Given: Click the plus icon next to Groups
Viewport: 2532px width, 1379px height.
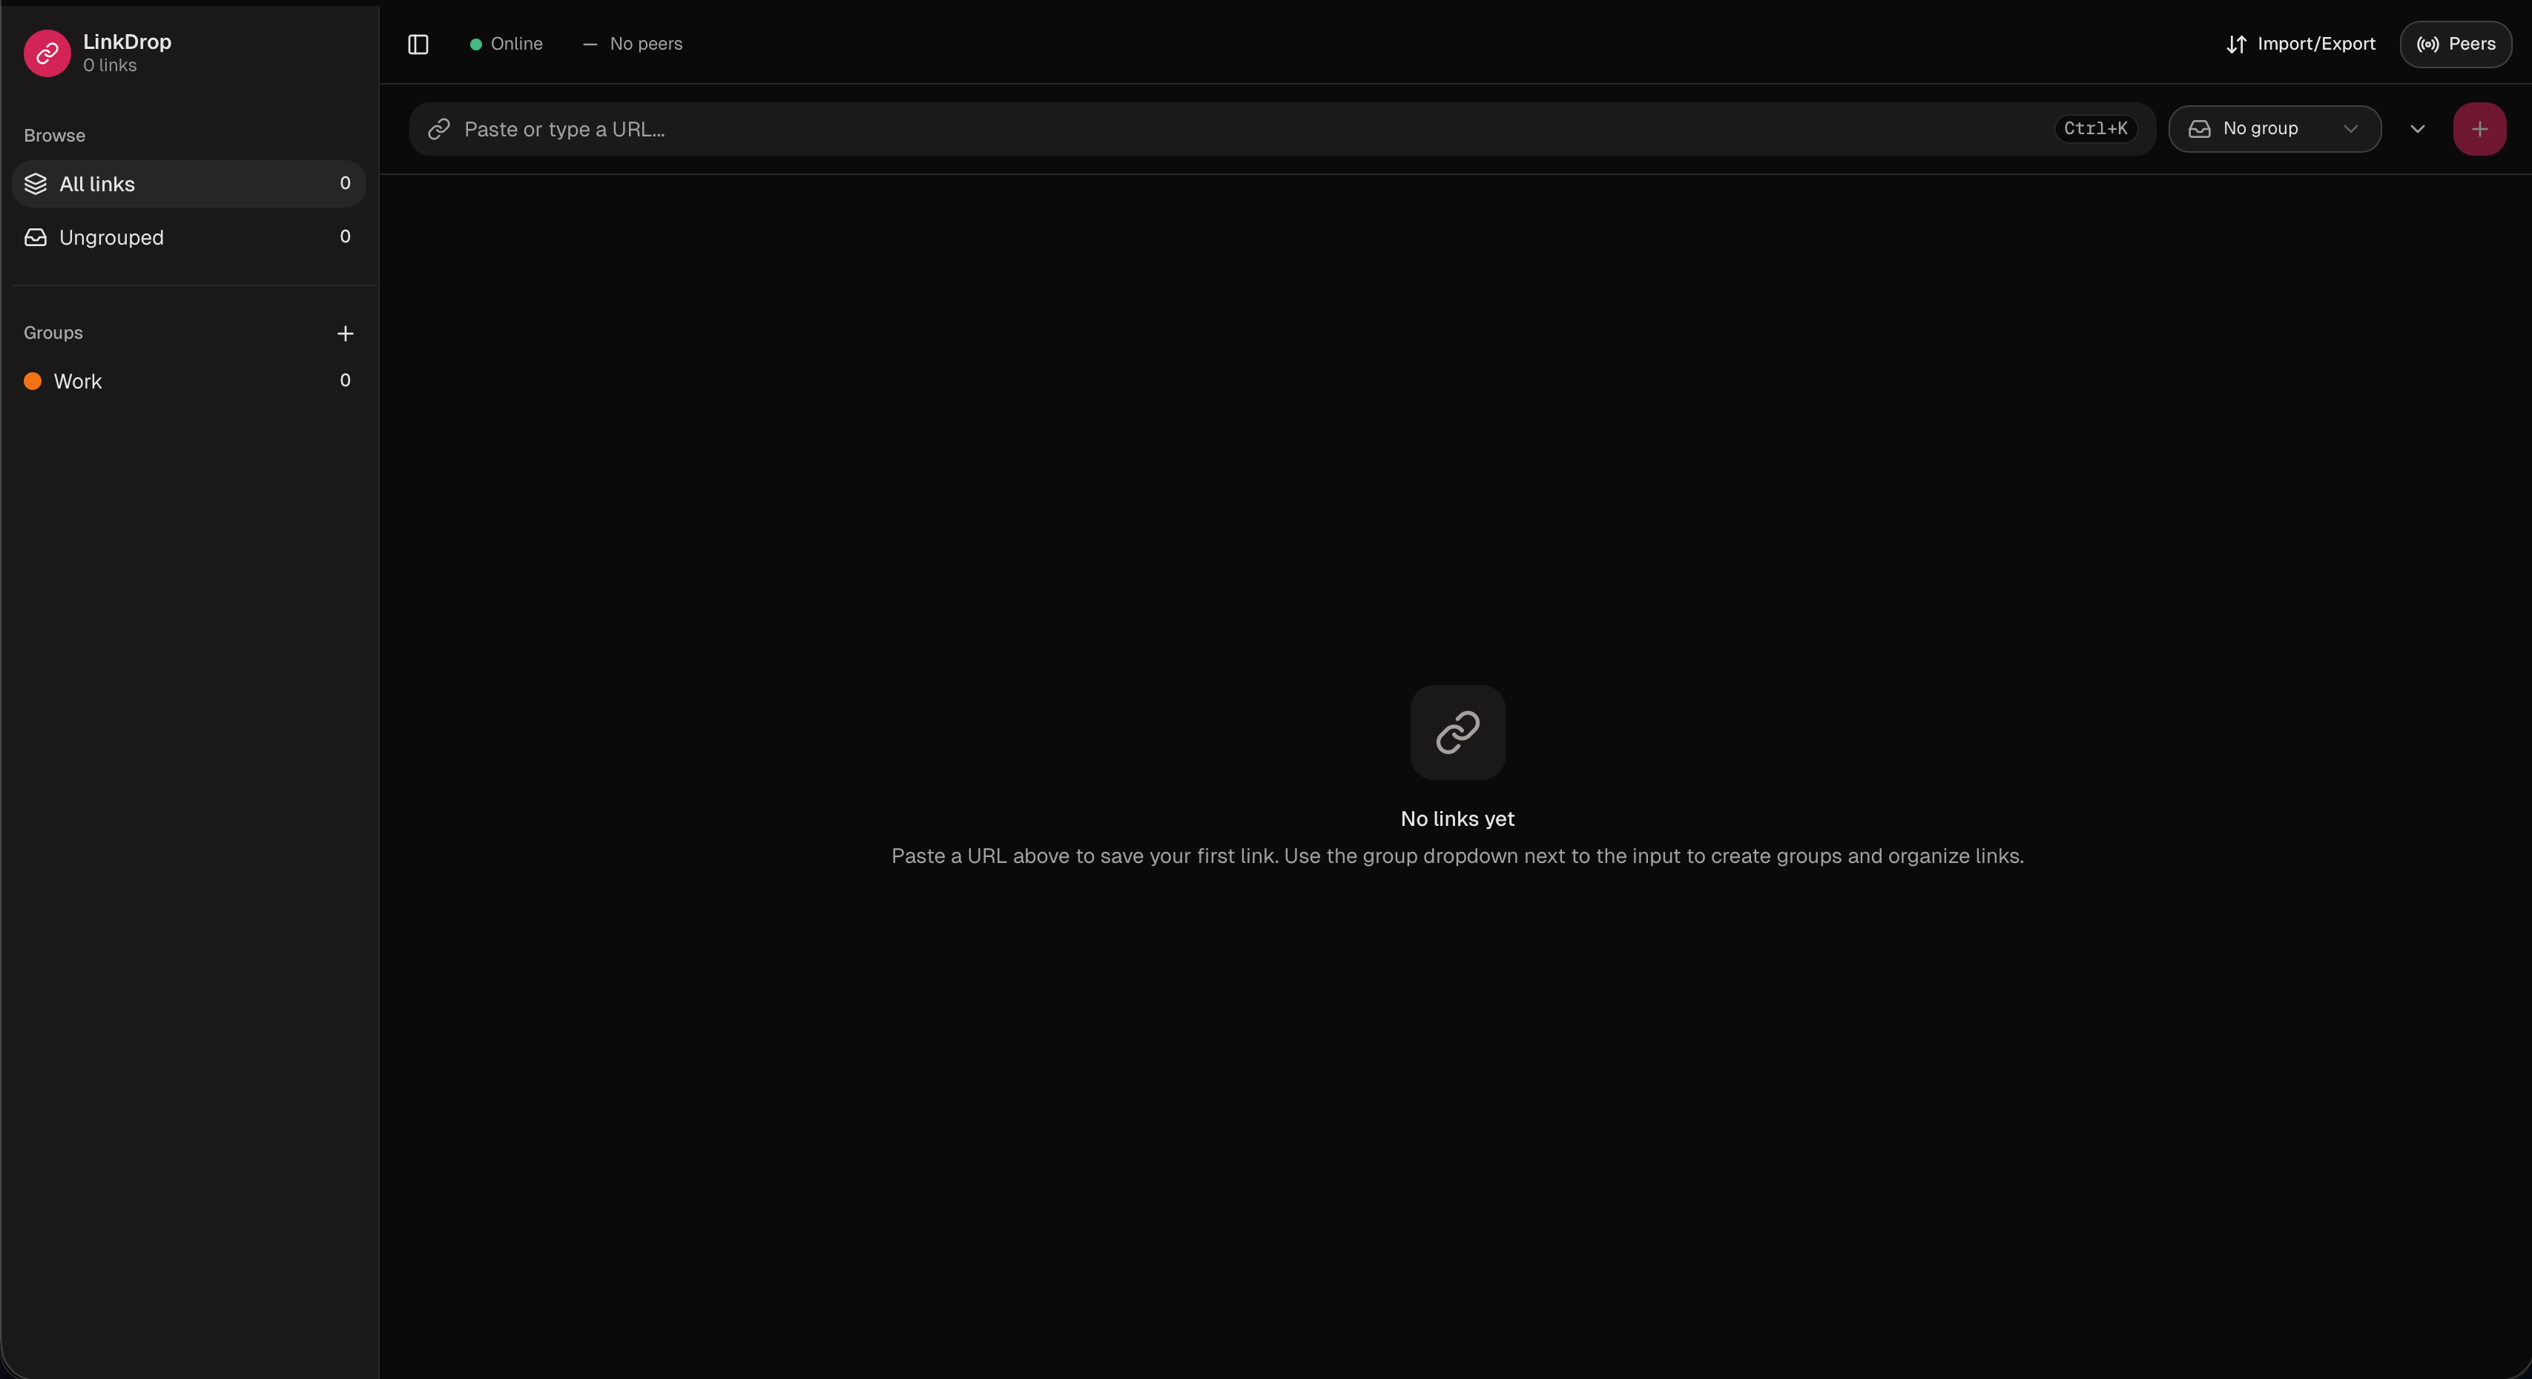Looking at the screenshot, I should click(345, 333).
